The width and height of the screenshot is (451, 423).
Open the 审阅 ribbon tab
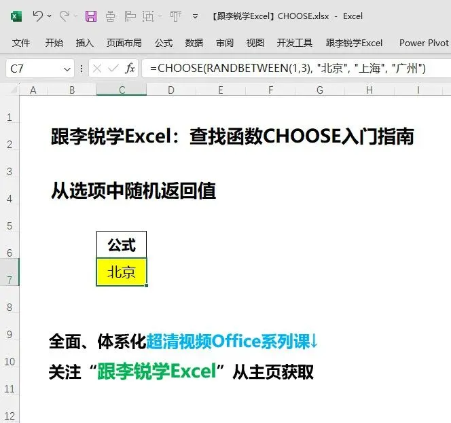click(225, 43)
